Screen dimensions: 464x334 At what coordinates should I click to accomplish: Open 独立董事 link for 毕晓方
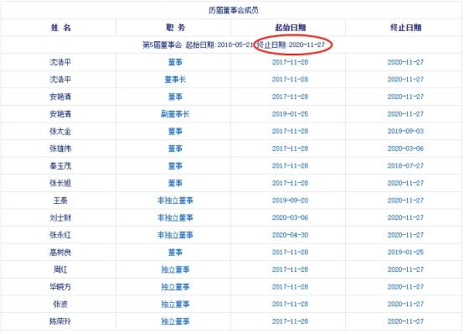175,287
